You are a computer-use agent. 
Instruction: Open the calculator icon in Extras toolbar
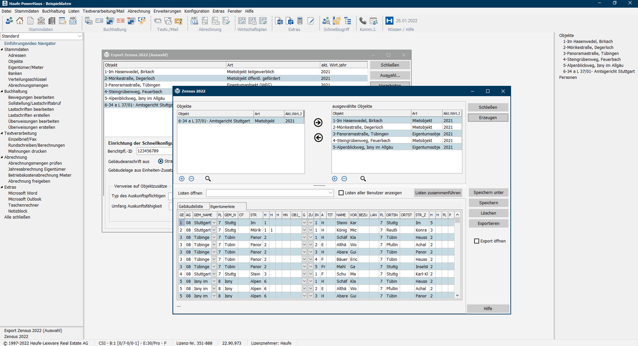click(x=300, y=21)
